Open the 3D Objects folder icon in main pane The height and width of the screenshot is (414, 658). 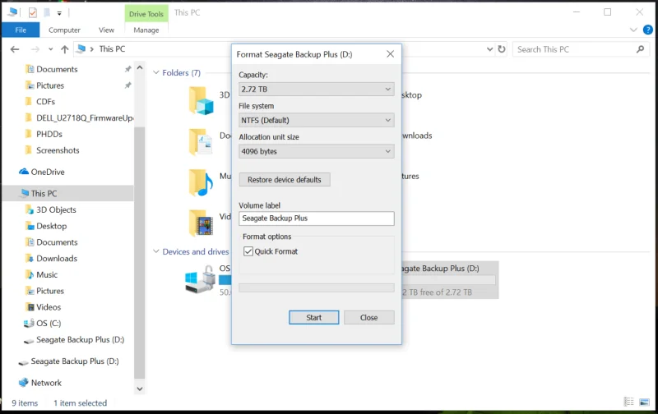(202, 100)
